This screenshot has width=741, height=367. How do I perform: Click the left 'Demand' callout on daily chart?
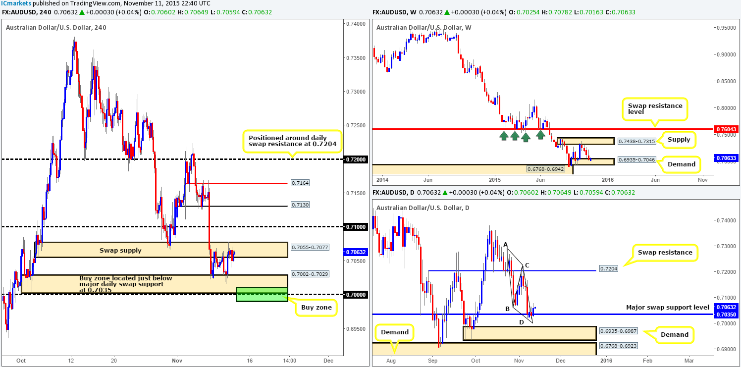click(395, 332)
